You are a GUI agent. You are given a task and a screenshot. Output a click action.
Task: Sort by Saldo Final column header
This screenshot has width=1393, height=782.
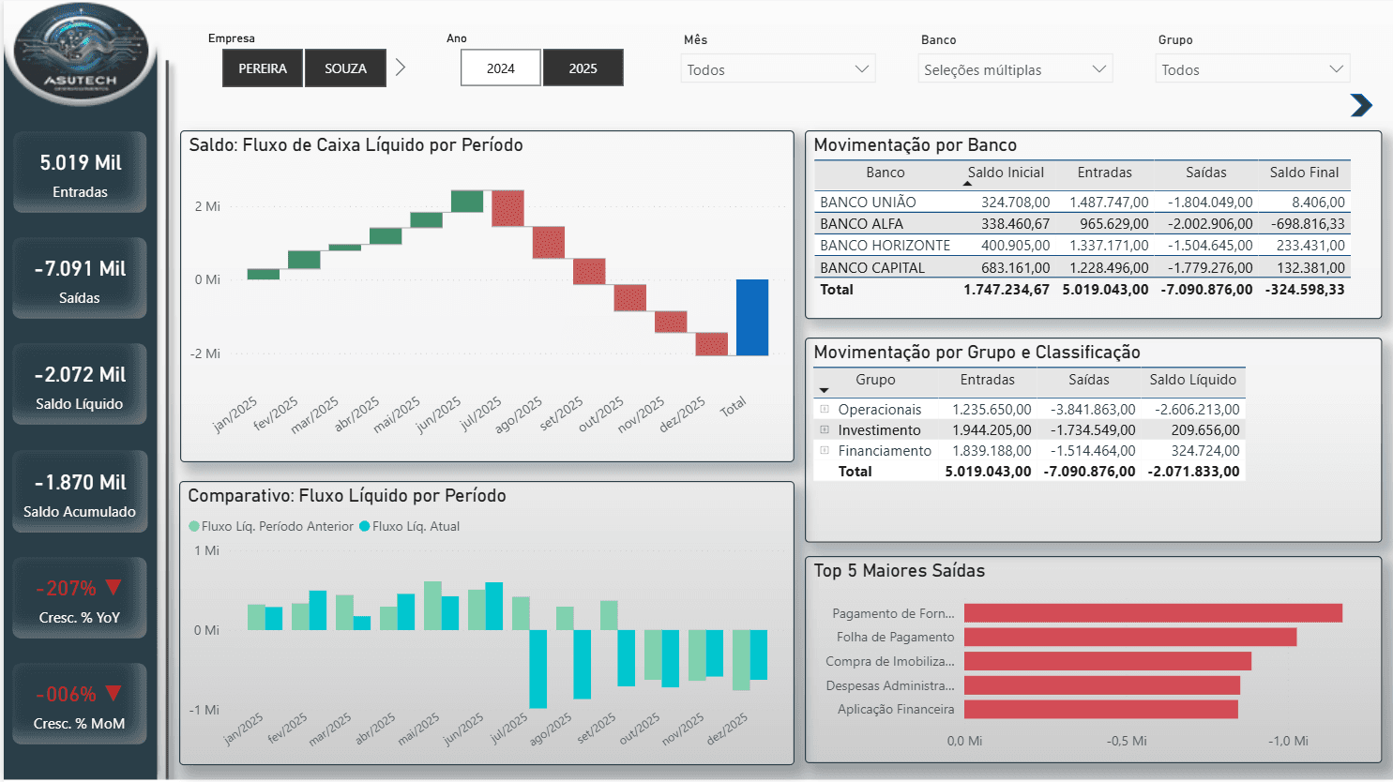(x=1304, y=173)
